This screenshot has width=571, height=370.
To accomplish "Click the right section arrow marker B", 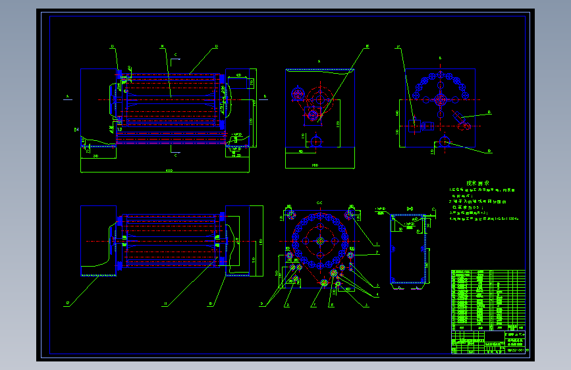I will coord(264,97).
